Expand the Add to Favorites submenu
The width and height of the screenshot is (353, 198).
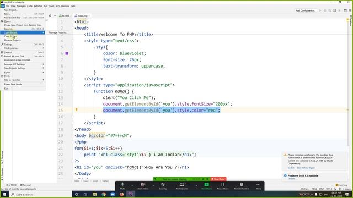click(x=23, y=80)
